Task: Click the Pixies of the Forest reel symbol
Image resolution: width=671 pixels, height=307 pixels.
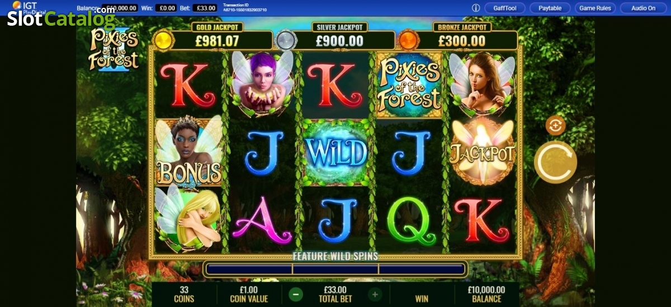Action: (x=409, y=85)
